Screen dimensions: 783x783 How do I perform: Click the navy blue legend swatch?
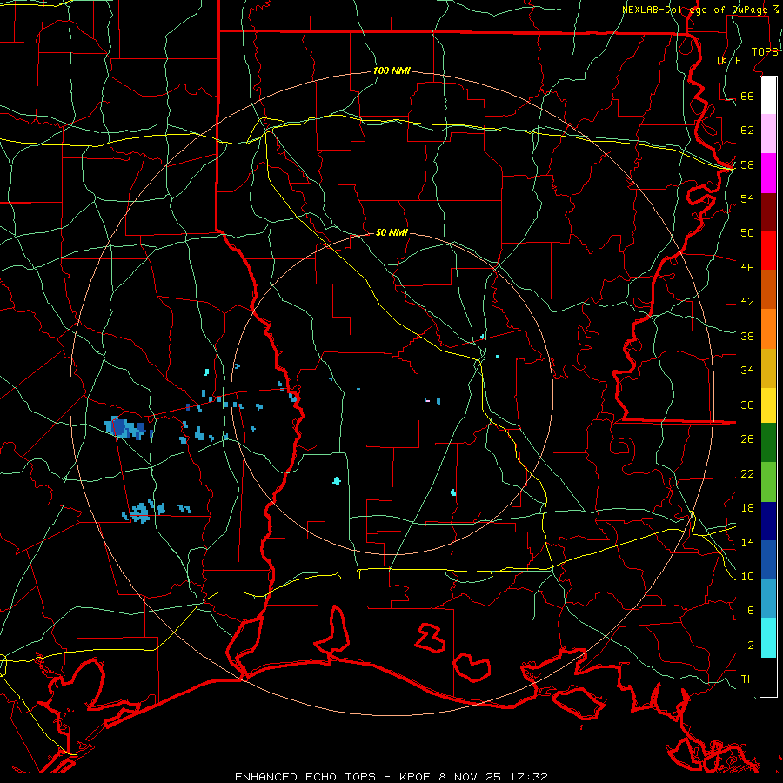pyautogui.click(x=768, y=521)
